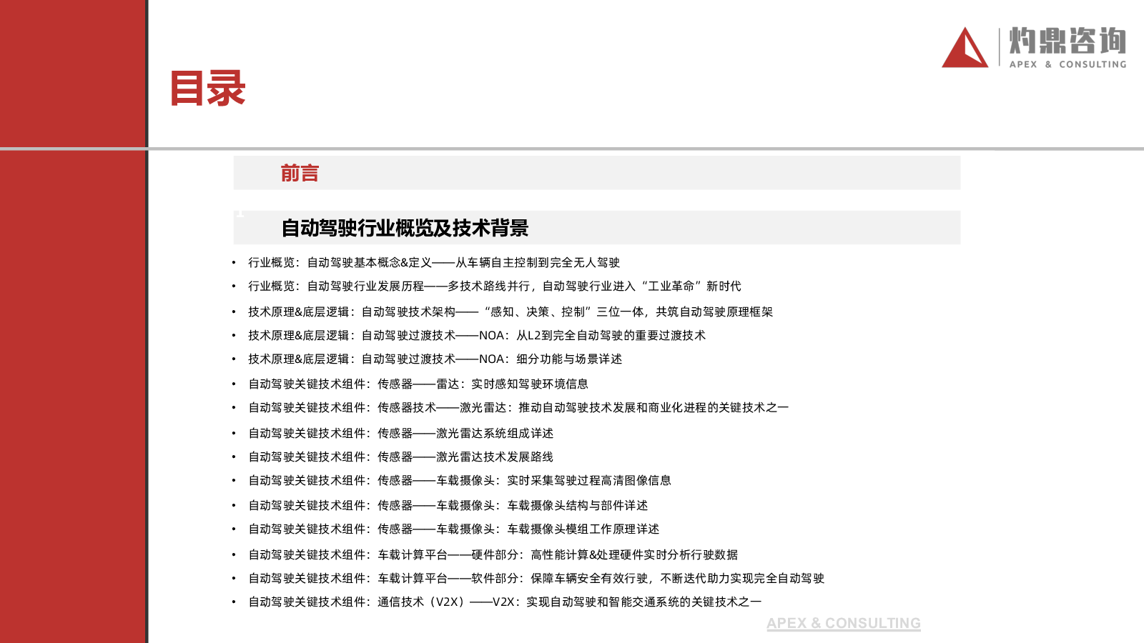The width and height of the screenshot is (1144, 643).
Task: Click the 传感器技术——激光雷达 line
Action: (x=518, y=408)
